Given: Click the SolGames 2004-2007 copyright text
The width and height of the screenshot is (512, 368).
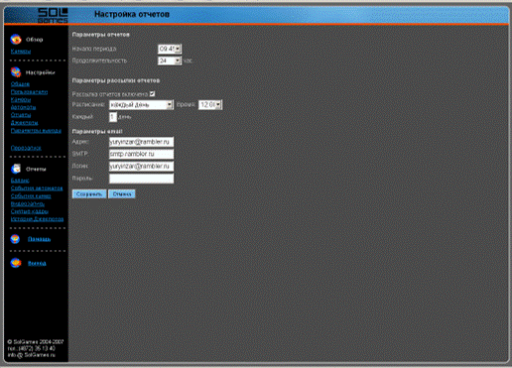Looking at the screenshot, I should tap(36, 342).
